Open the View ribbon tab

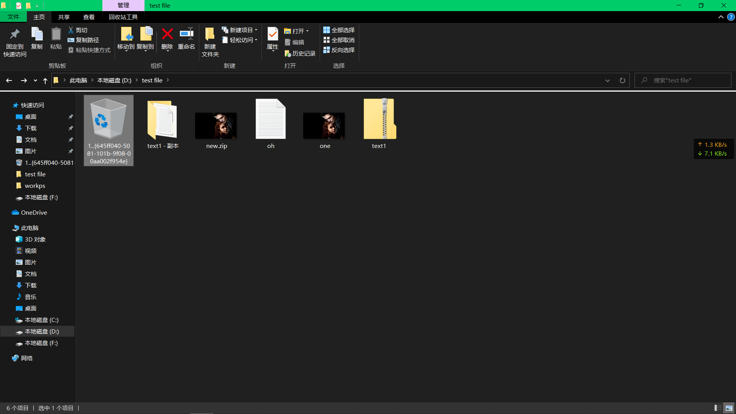[89, 17]
